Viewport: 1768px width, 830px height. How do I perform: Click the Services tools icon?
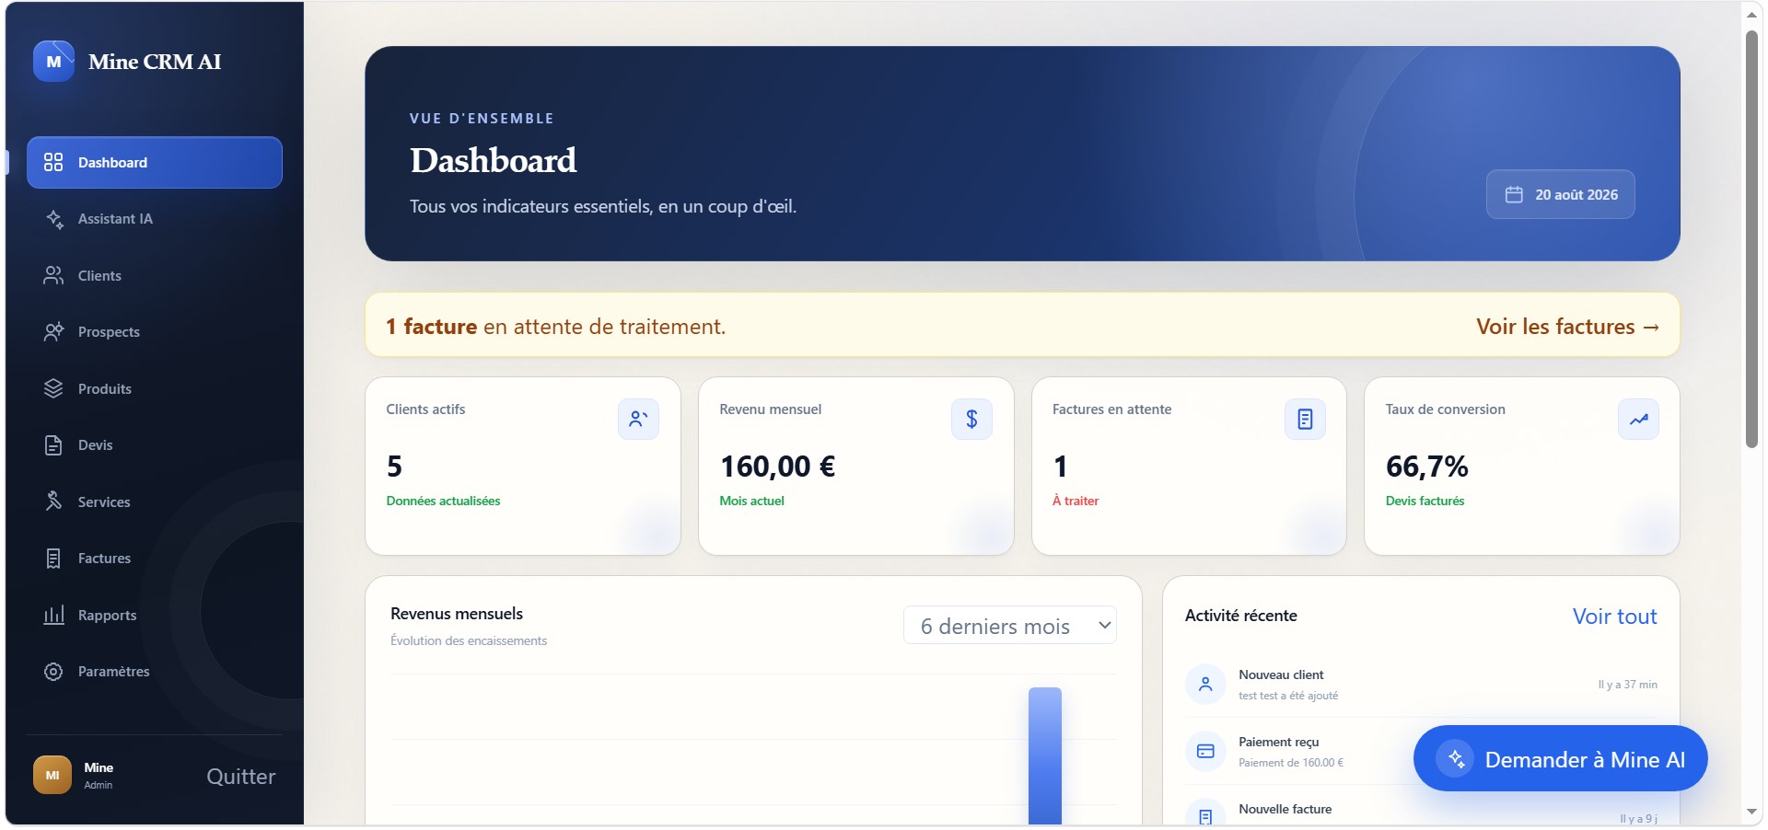[53, 501]
